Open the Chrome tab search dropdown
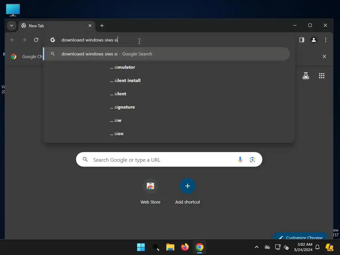This screenshot has height=255, width=340. click(12, 26)
